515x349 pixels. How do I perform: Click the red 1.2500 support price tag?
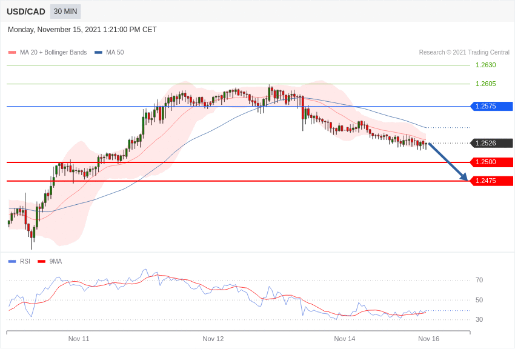492,162
